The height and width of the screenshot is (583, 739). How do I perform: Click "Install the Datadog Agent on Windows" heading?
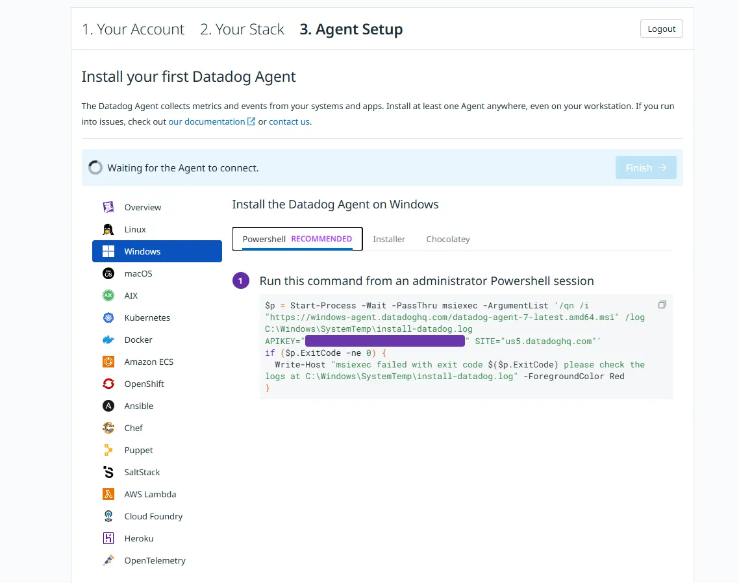tap(335, 205)
